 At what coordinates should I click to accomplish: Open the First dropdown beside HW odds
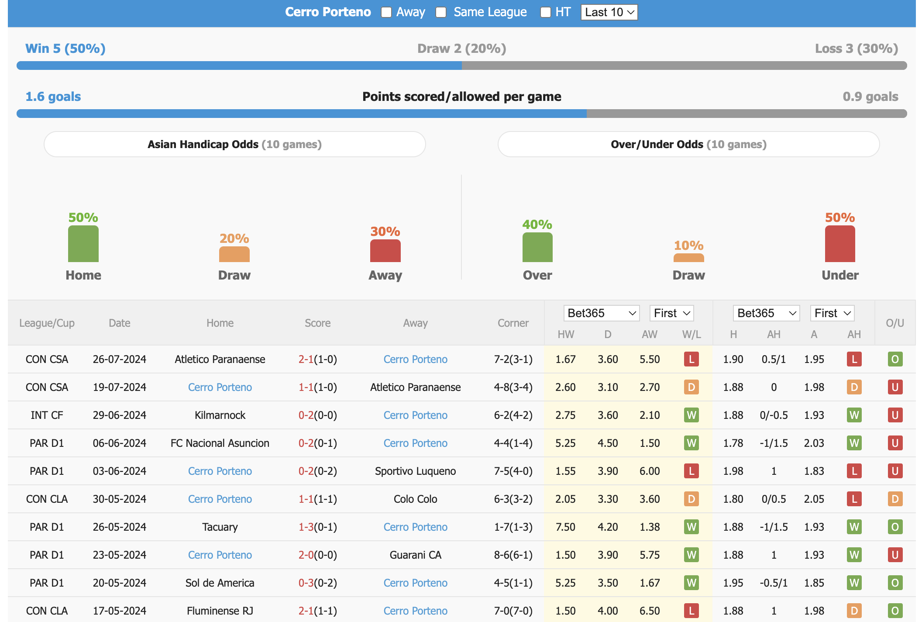(671, 313)
